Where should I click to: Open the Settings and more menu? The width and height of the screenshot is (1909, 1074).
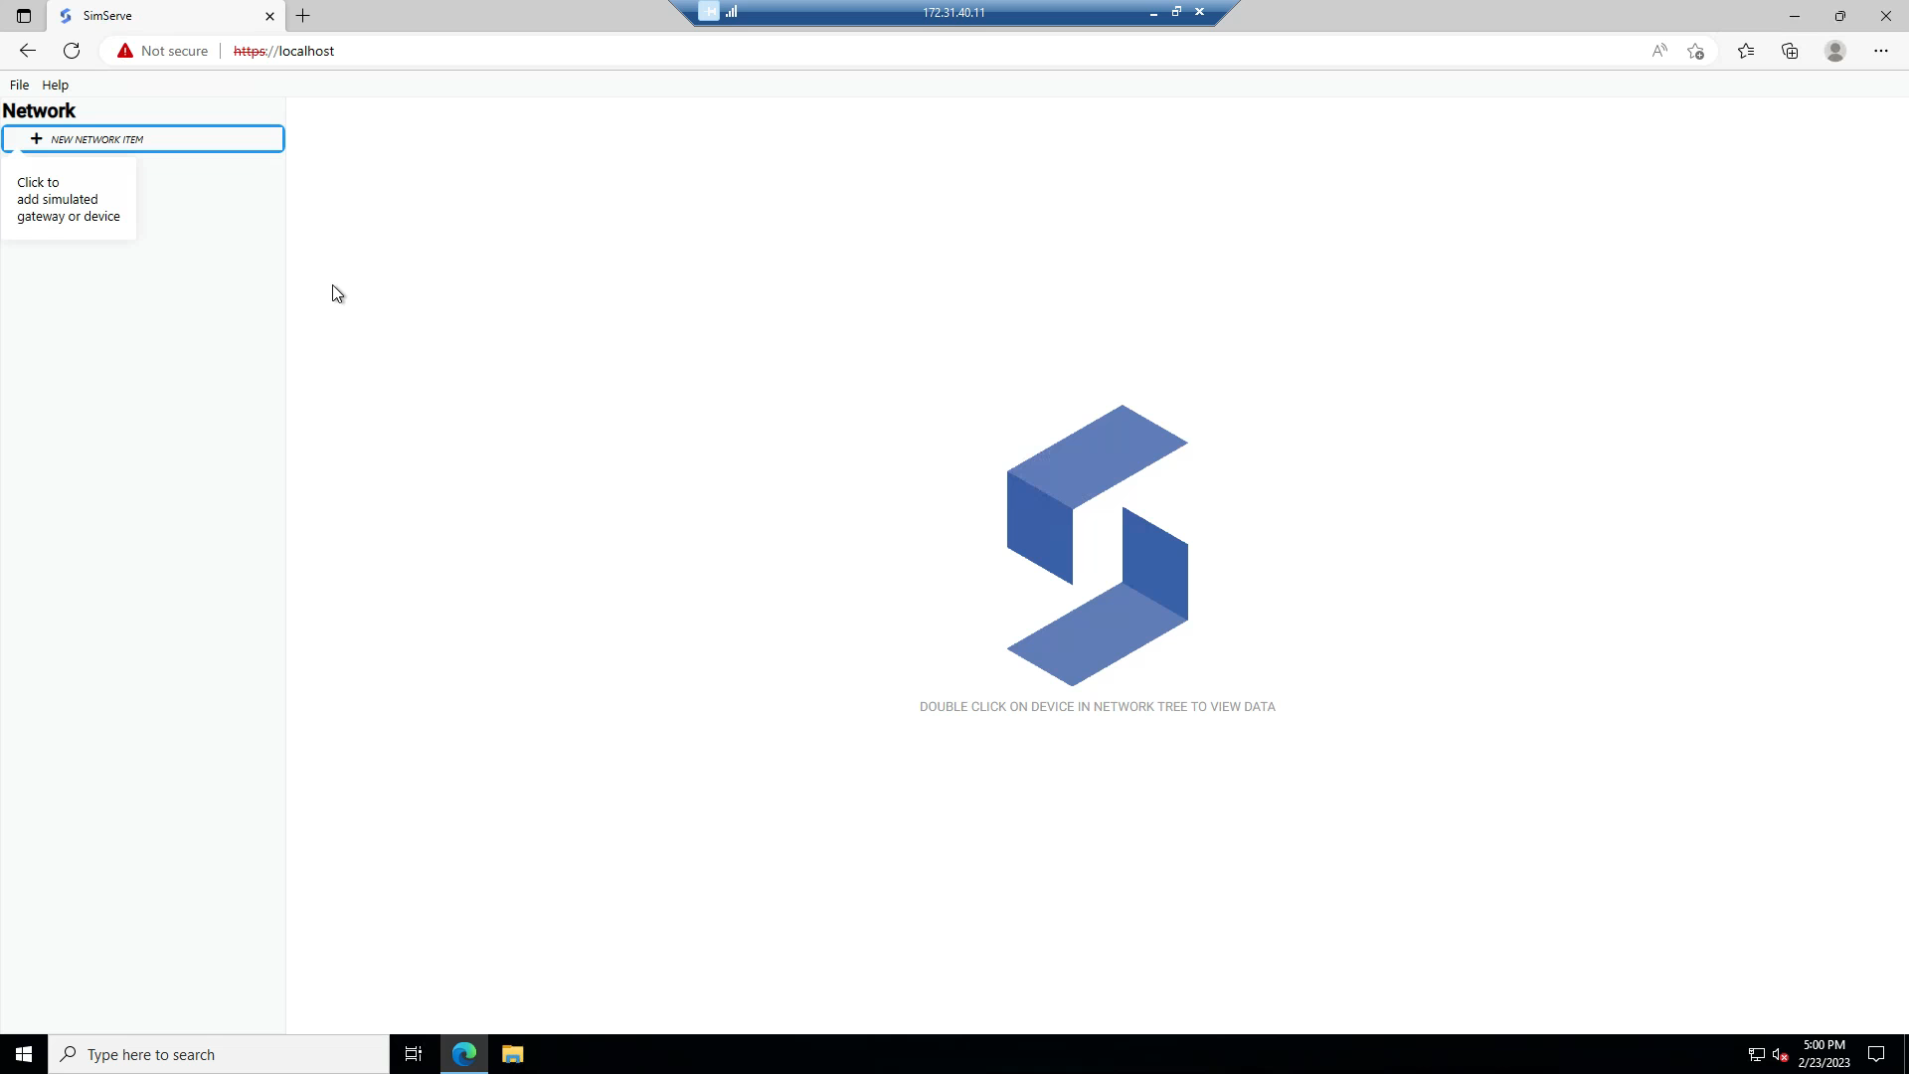pyautogui.click(x=1881, y=51)
